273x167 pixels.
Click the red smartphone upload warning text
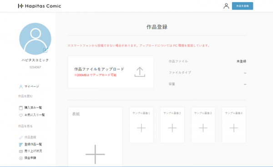[x=139, y=46]
